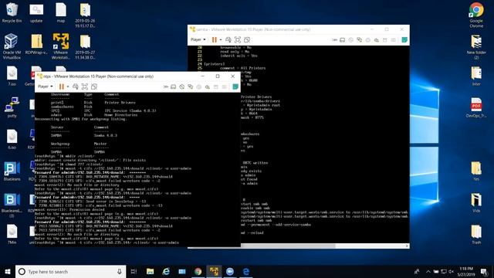Open the Action Center notifications
Screen dimensions: 494x278
click(484, 271)
